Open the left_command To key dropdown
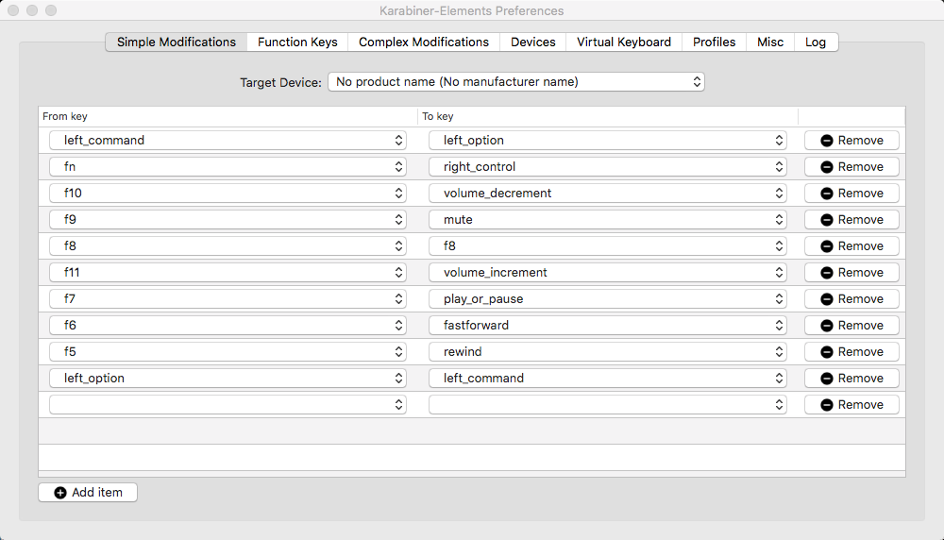 [x=607, y=379]
